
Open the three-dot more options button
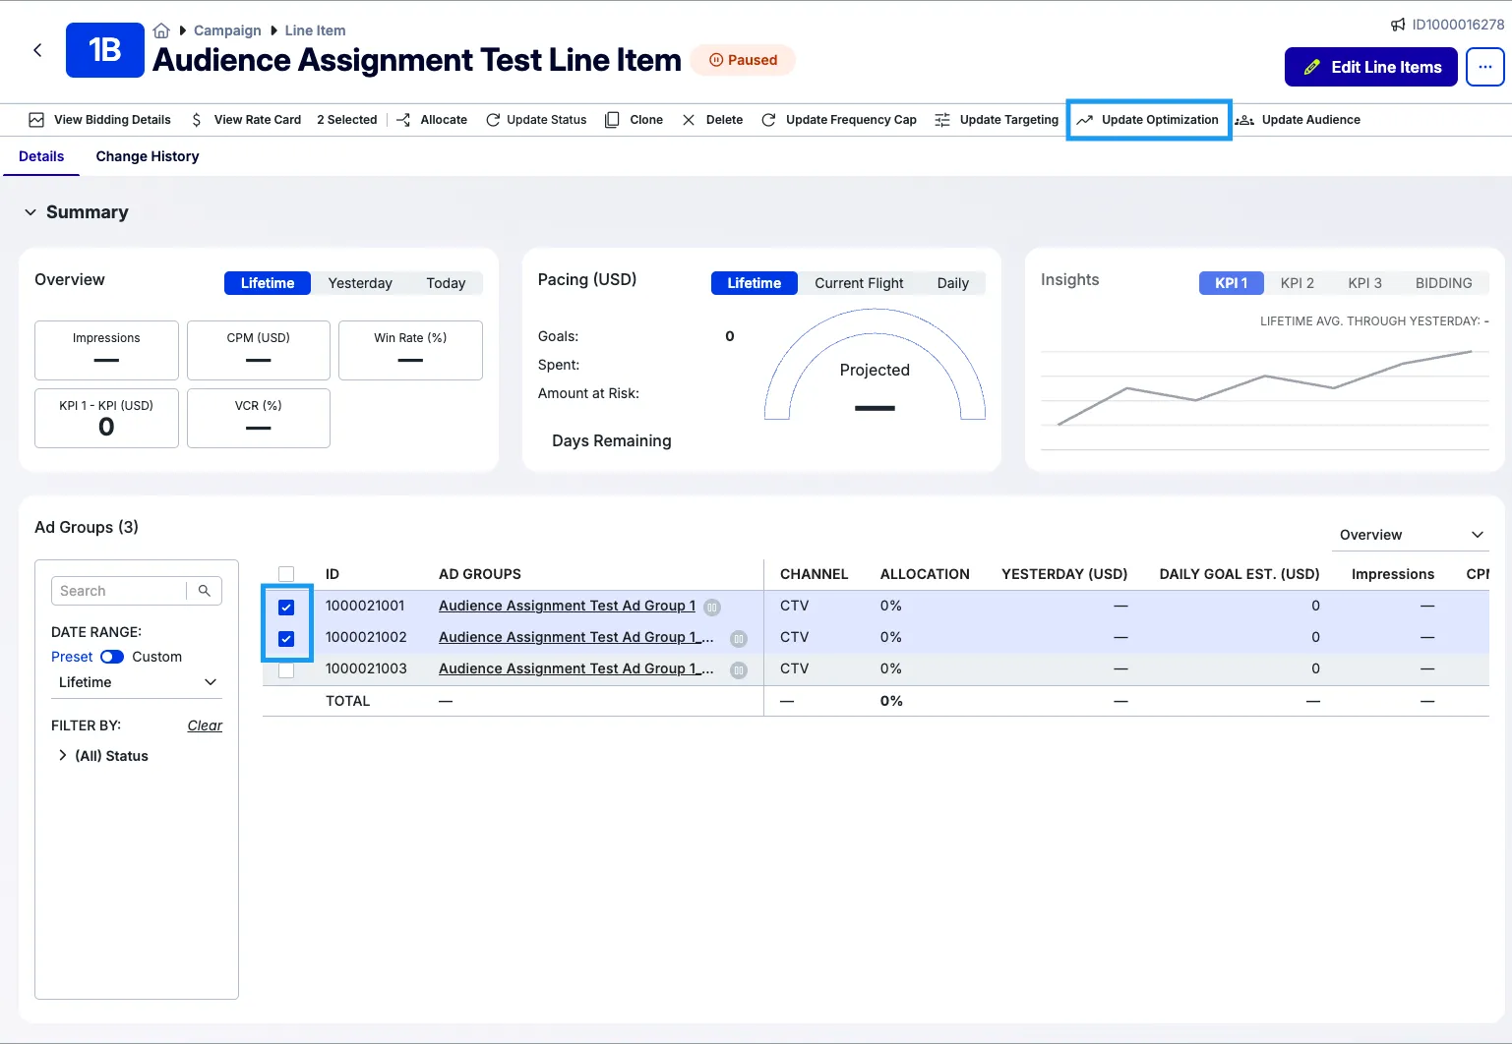click(1484, 67)
